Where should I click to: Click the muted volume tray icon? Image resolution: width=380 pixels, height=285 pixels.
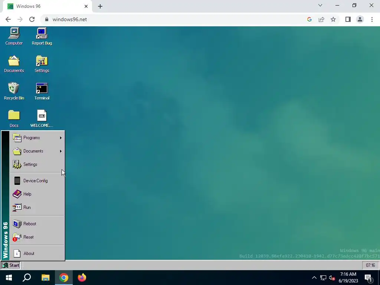click(x=332, y=278)
